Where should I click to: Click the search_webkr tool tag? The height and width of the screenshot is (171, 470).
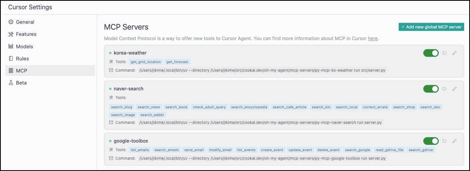pyautogui.click(x=153, y=115)
